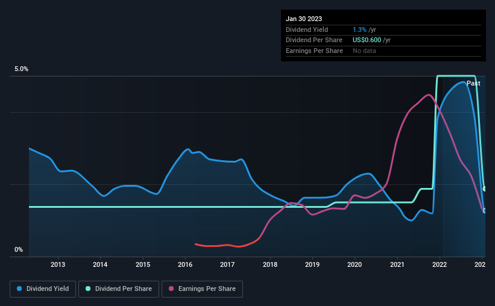
Task: Click the Past label on the chart
Action: pyautogui.click(x=473, y=83)
